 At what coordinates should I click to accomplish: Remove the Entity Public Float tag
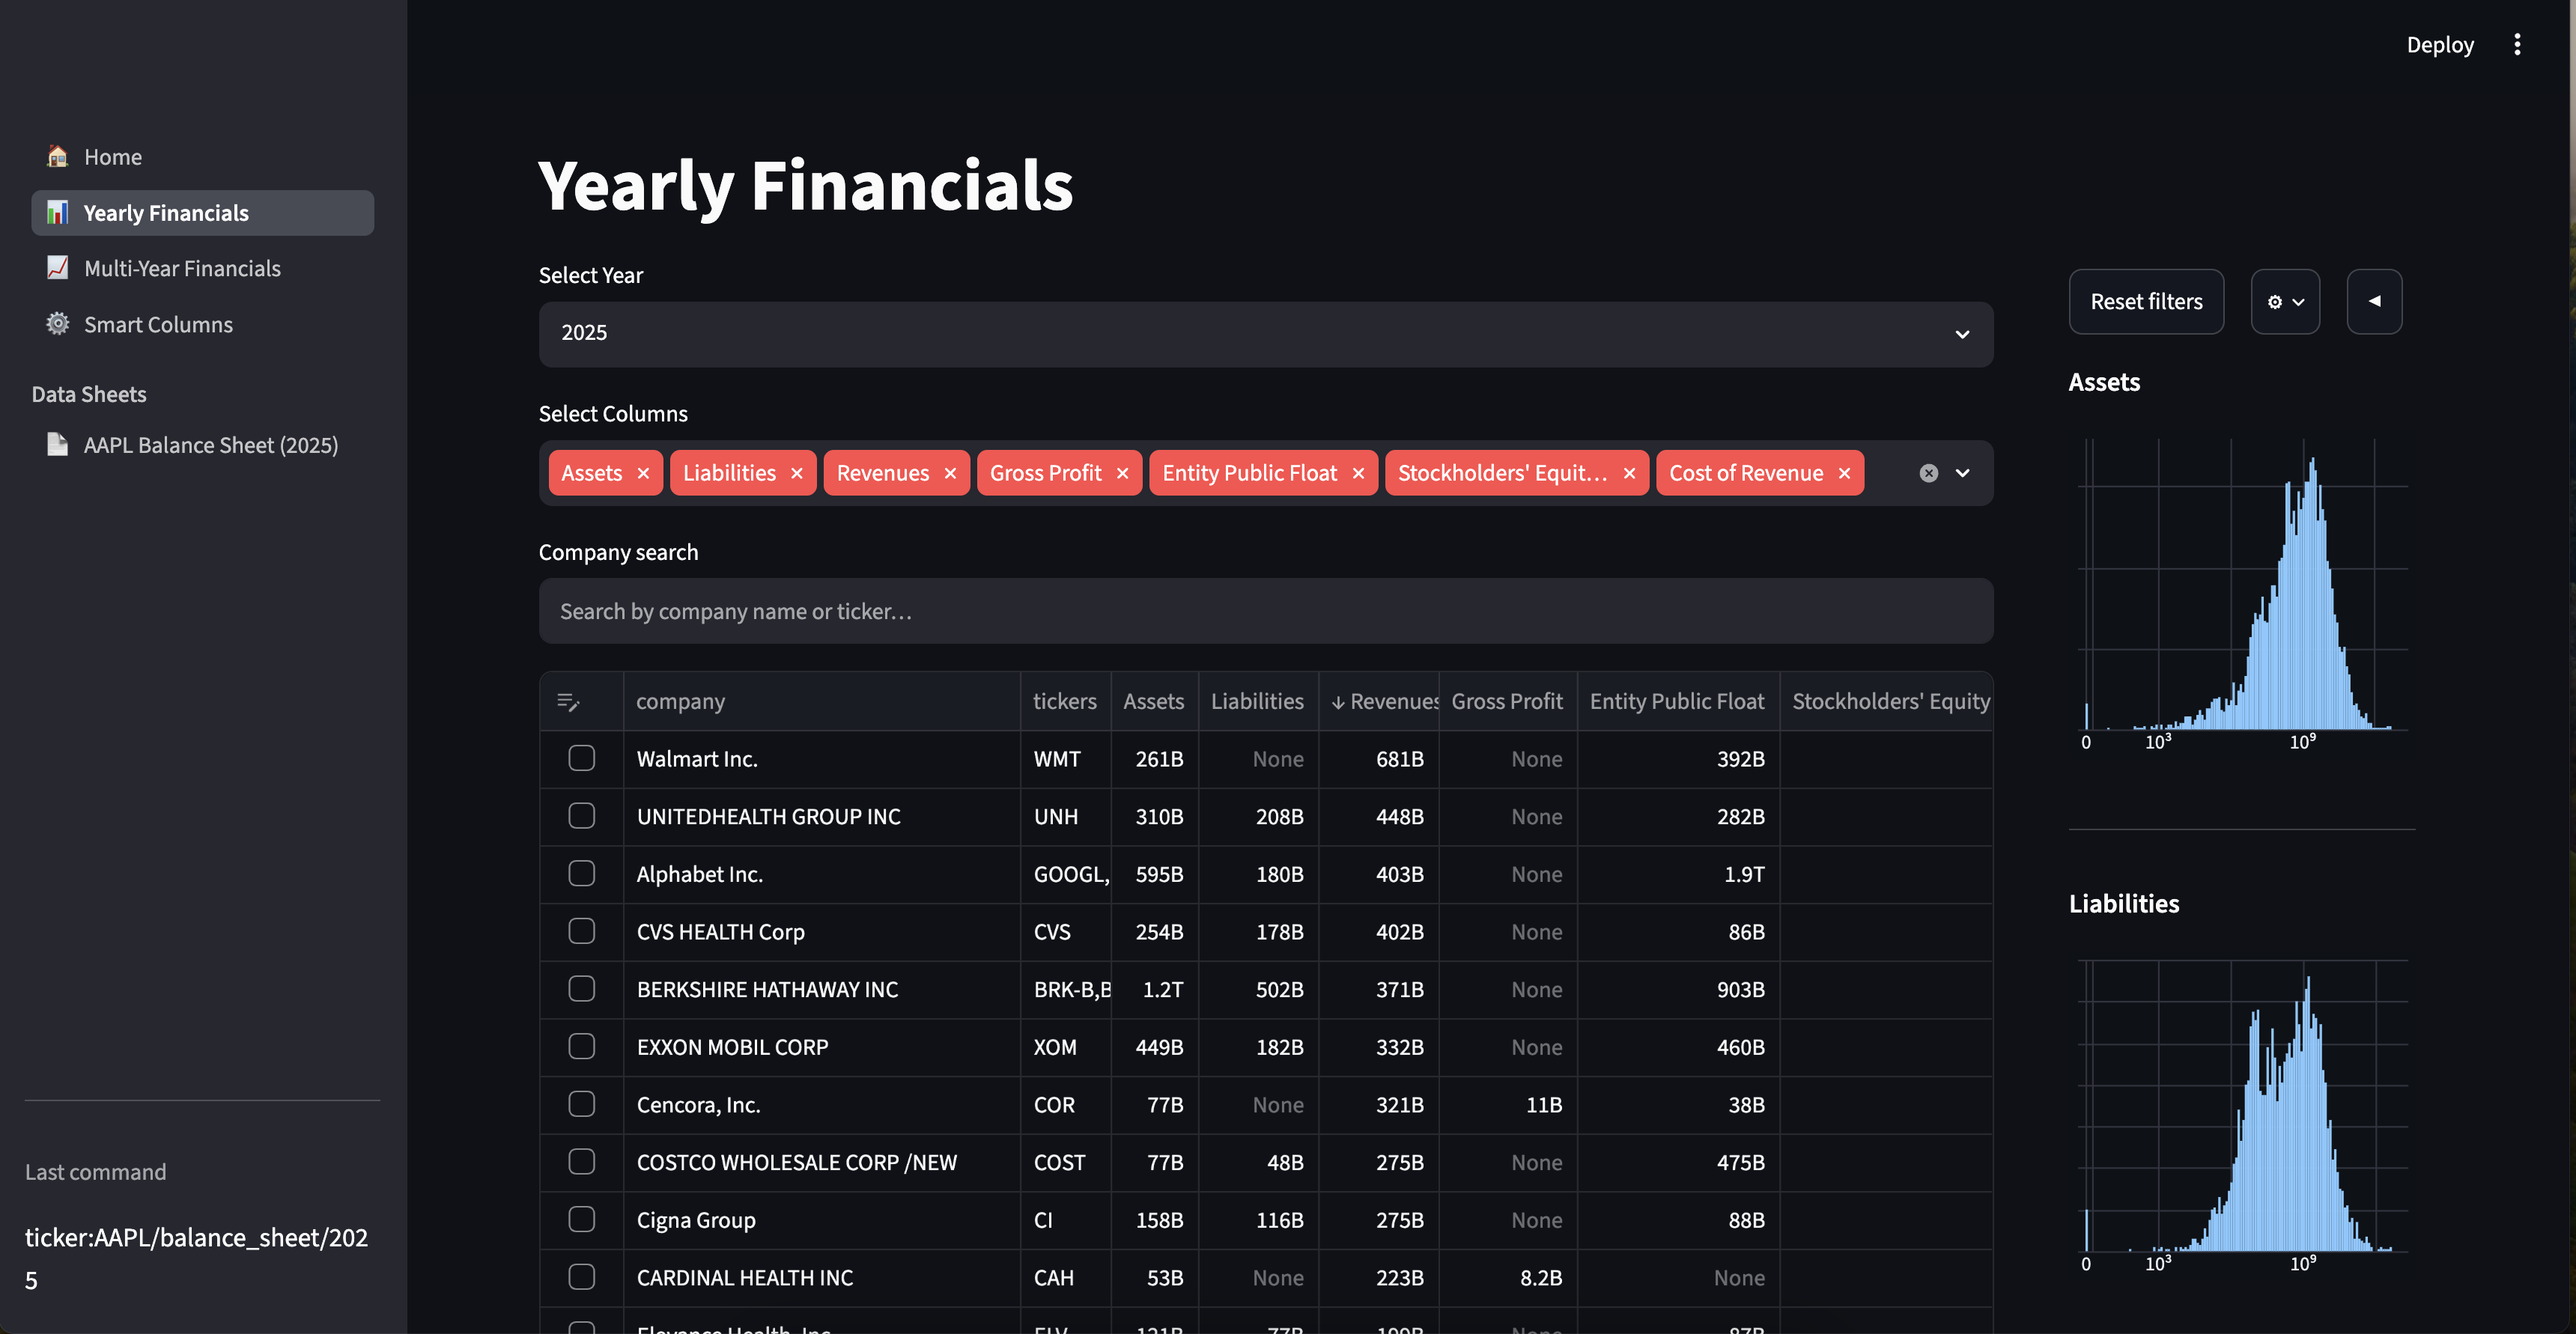(x=1358, y=473)
